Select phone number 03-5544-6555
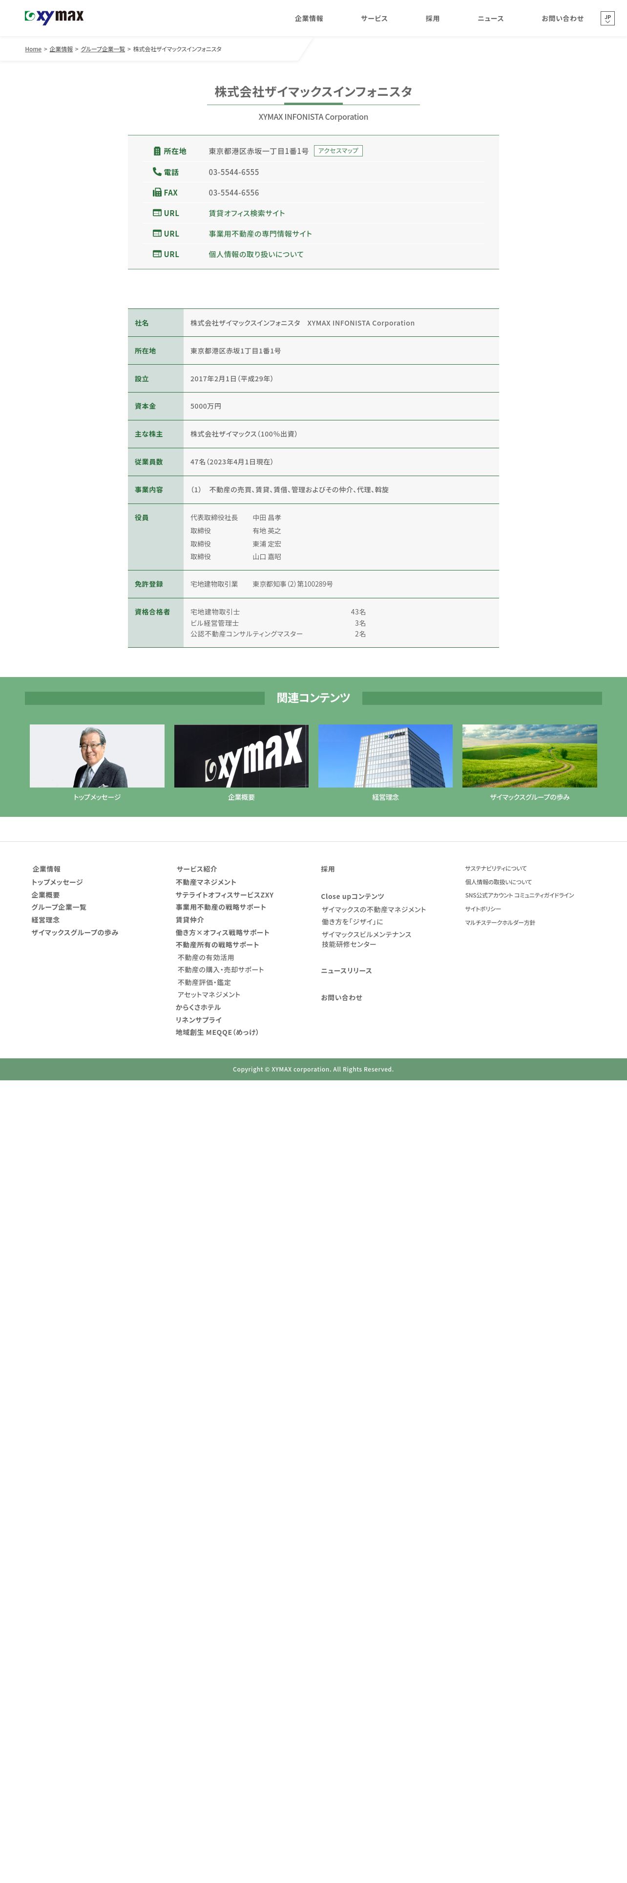Image resolution: width=627 pixels, height=1883 pixels. coord(233,173)
